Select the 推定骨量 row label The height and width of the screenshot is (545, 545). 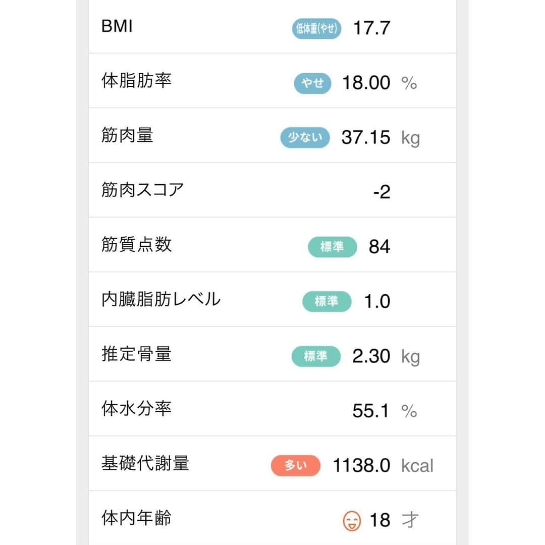pos(136,354)
